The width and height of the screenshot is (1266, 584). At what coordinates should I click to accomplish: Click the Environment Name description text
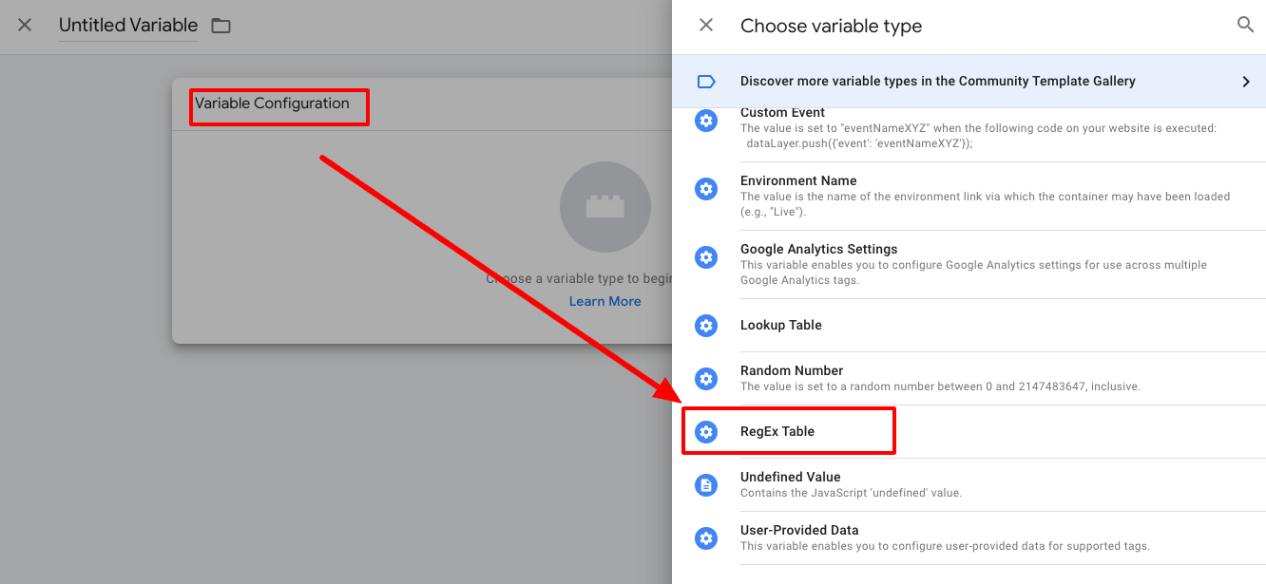point(986,204)
